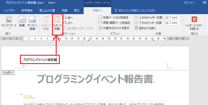Click the large document title heading
Image resolution: width=208 pixels, height=105 pixels.
tap(95, 79)
